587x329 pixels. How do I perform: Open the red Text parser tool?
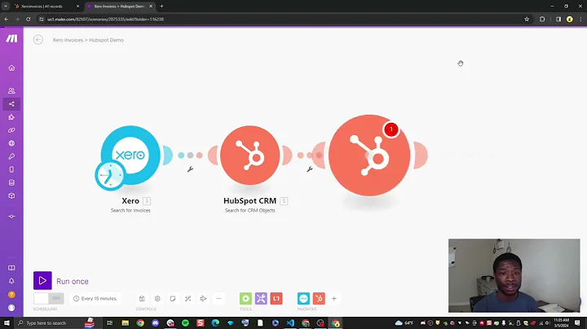click(x=276, y=298)
